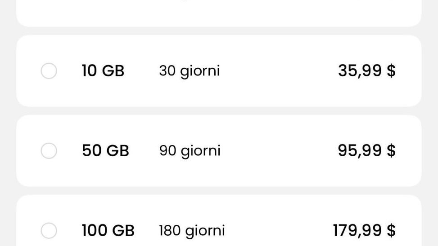This screenshot has height=246, width=438.
Task: Choose the 100 GB plan radio button
Action: click(x=49, y=231)
